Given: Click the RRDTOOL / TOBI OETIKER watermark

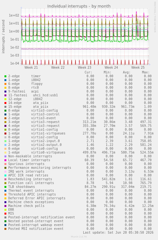Looking at the screenshot, I should tap(155, 17).
